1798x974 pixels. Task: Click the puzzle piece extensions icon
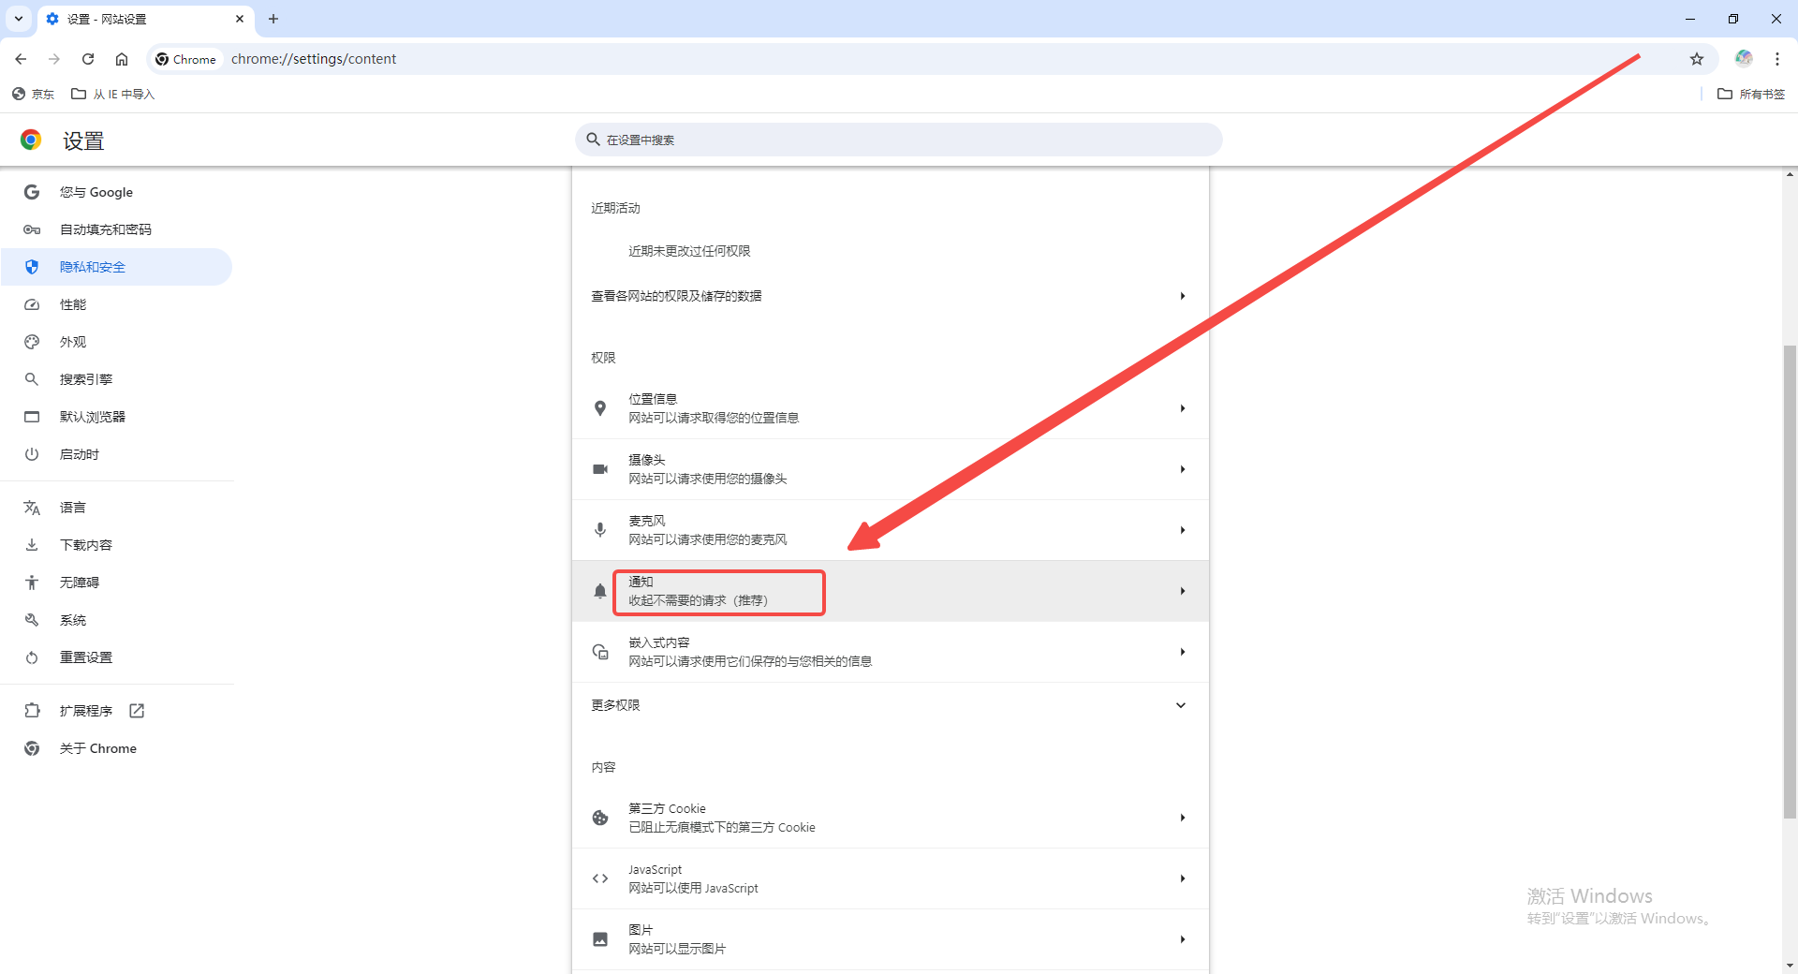click(32, 711)
